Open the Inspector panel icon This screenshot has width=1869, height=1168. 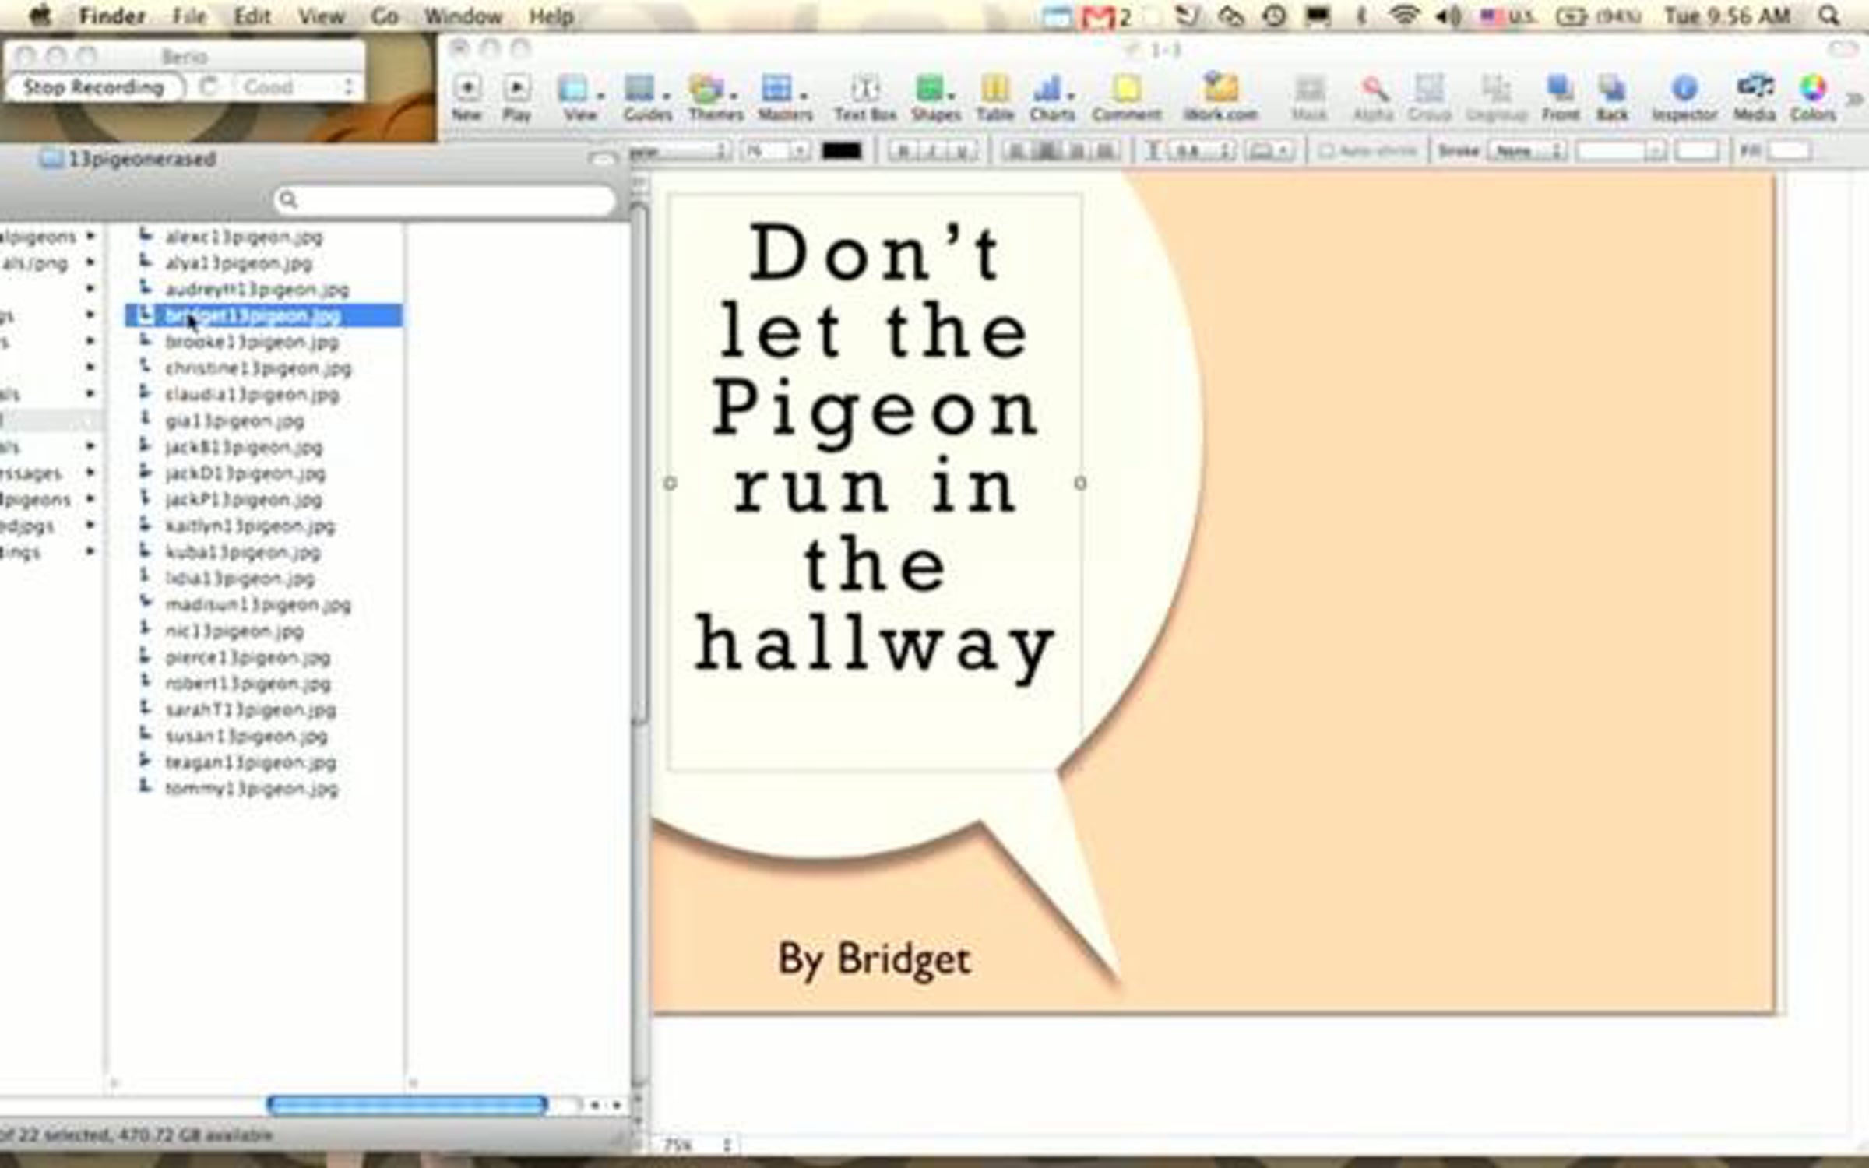pos(1684,88)
